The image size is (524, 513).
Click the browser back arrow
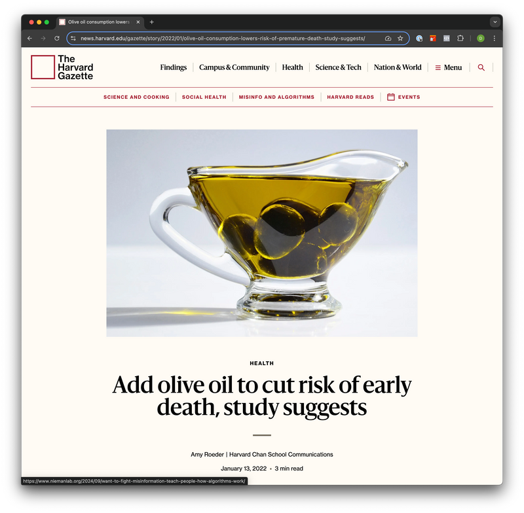[x=29, y=39]
